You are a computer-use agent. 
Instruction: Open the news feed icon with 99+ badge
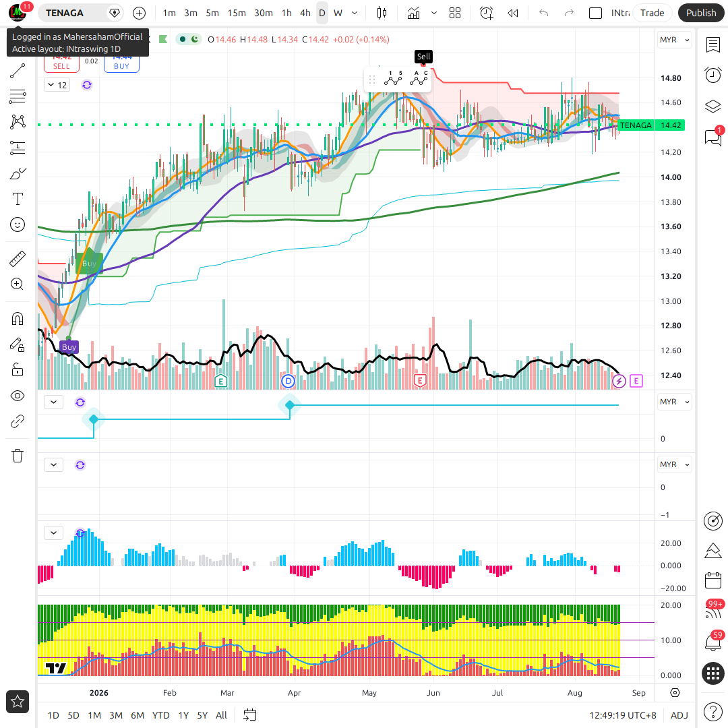(x=712, y=611)
